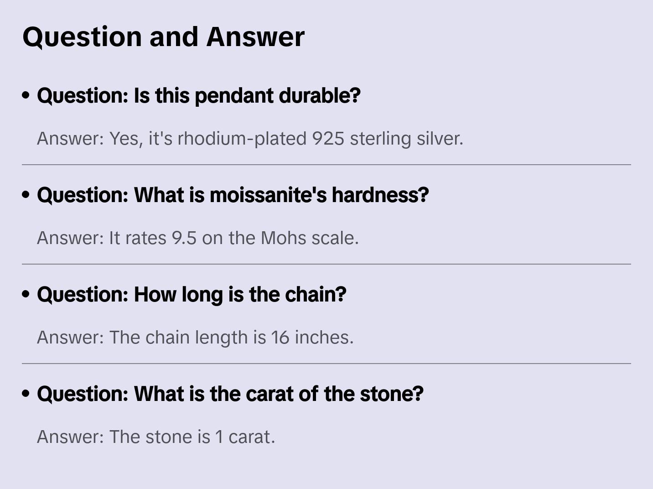Click bullet beside "Is this pendant durable?"
The height and width of the screenshot is (489, 653).
coord(26,95)
